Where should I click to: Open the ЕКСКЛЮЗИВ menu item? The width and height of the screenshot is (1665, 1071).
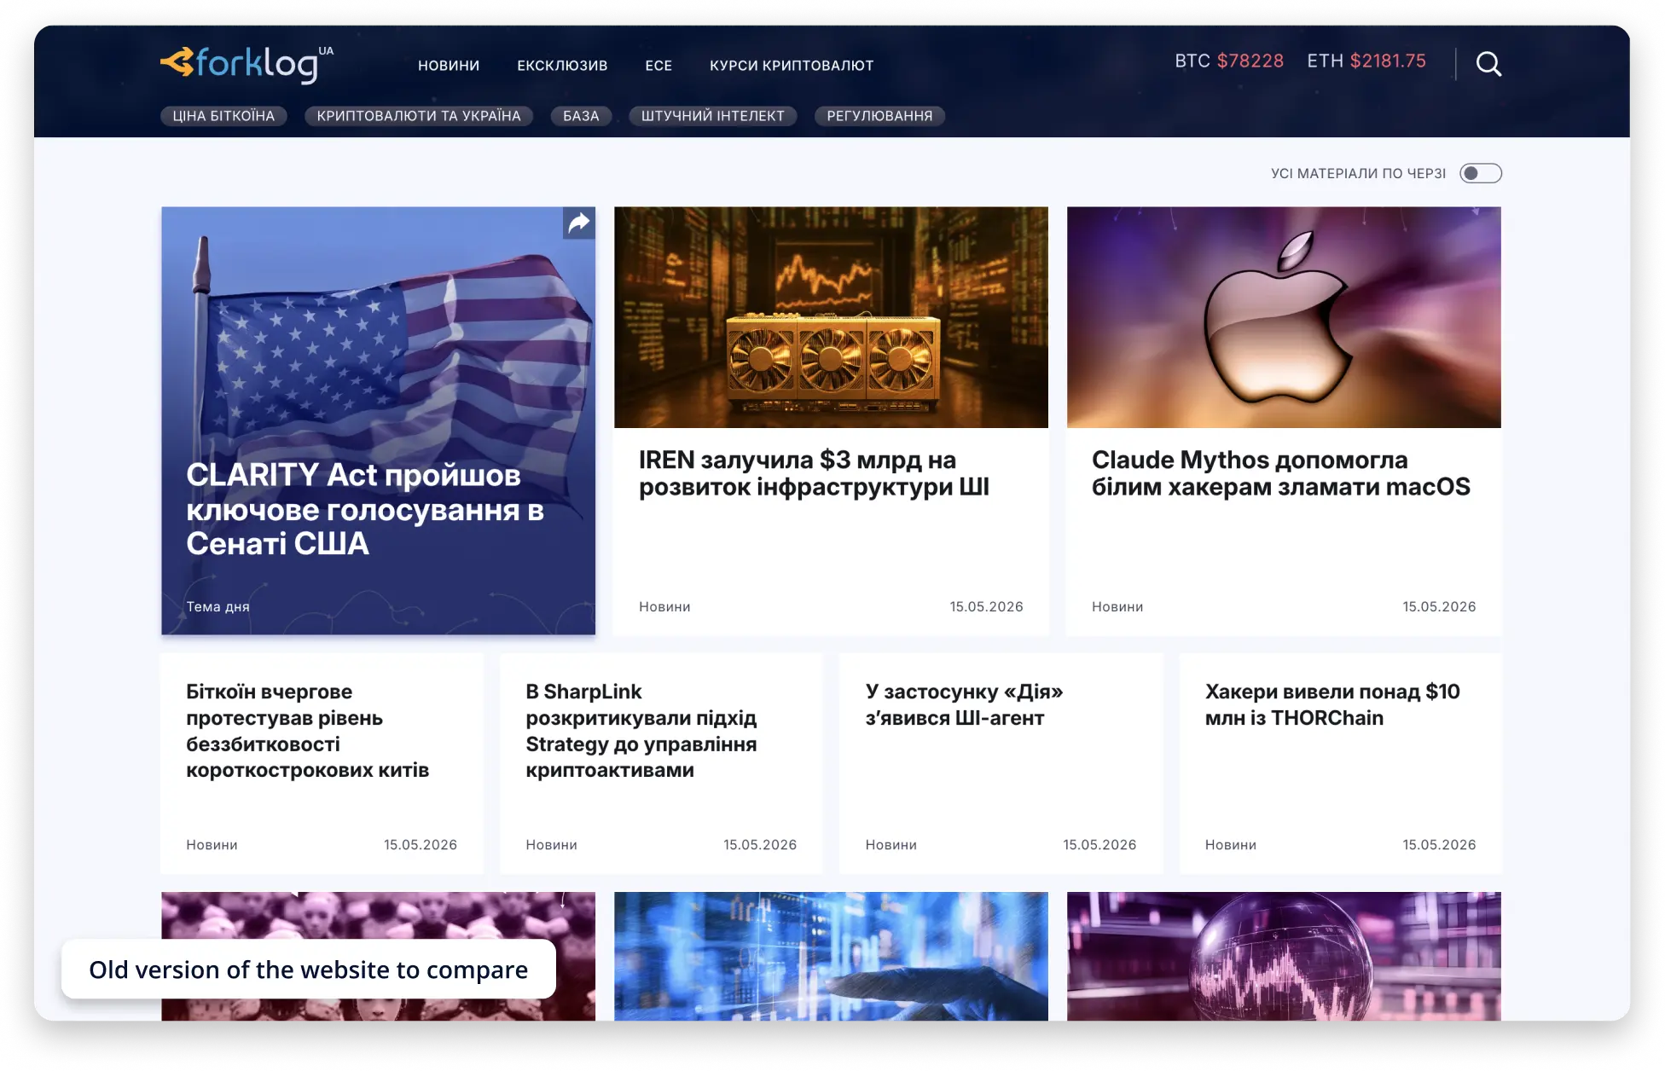pos(562,66)
